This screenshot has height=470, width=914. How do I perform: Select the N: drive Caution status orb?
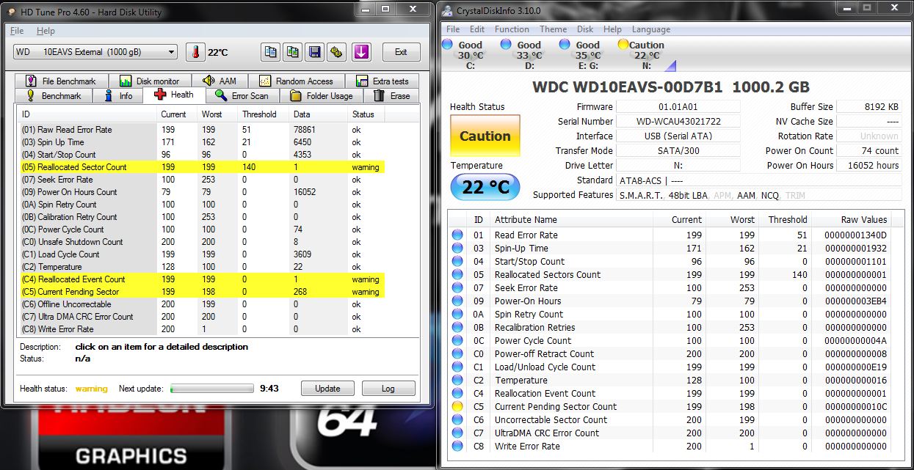[x=623, y=45]
